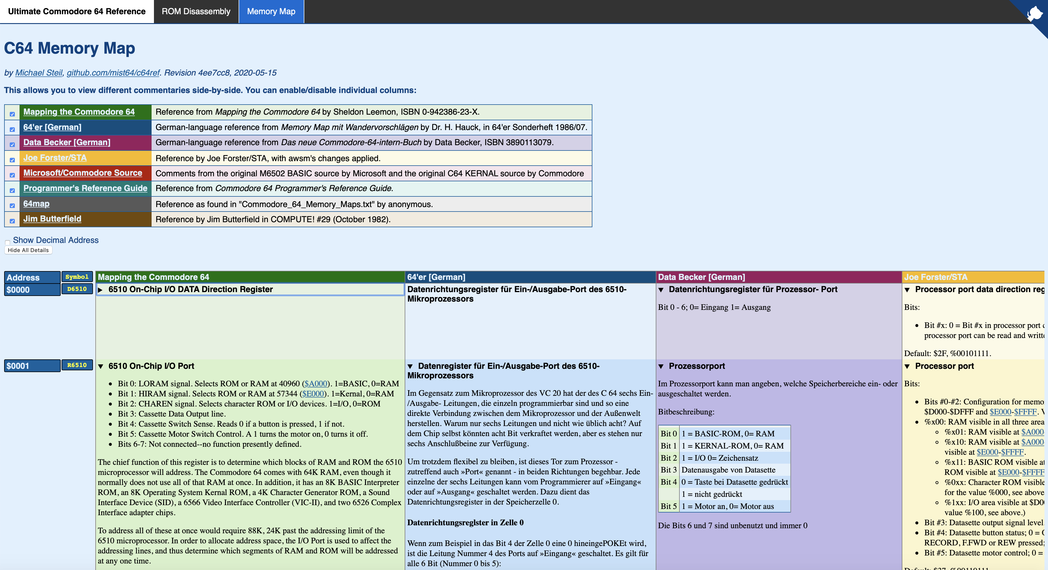Go to Ultimate Commodore 64 Reference home
Image resolution: width=1048 pixels, height=570 pixels.
click(x=76, y=11)
